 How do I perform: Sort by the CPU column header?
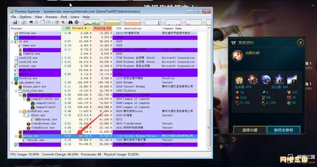[x=66, y=28]
